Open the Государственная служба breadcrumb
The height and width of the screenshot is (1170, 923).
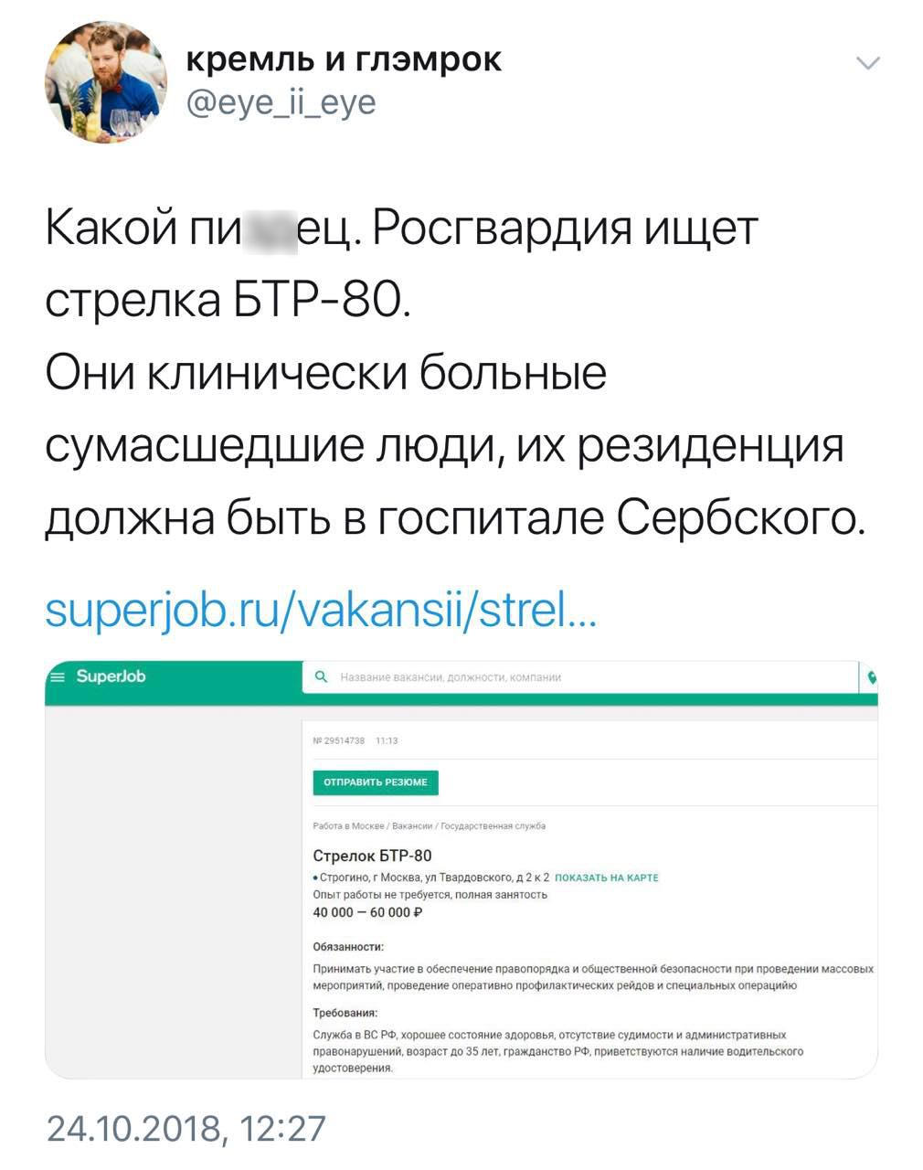(493, 825)
